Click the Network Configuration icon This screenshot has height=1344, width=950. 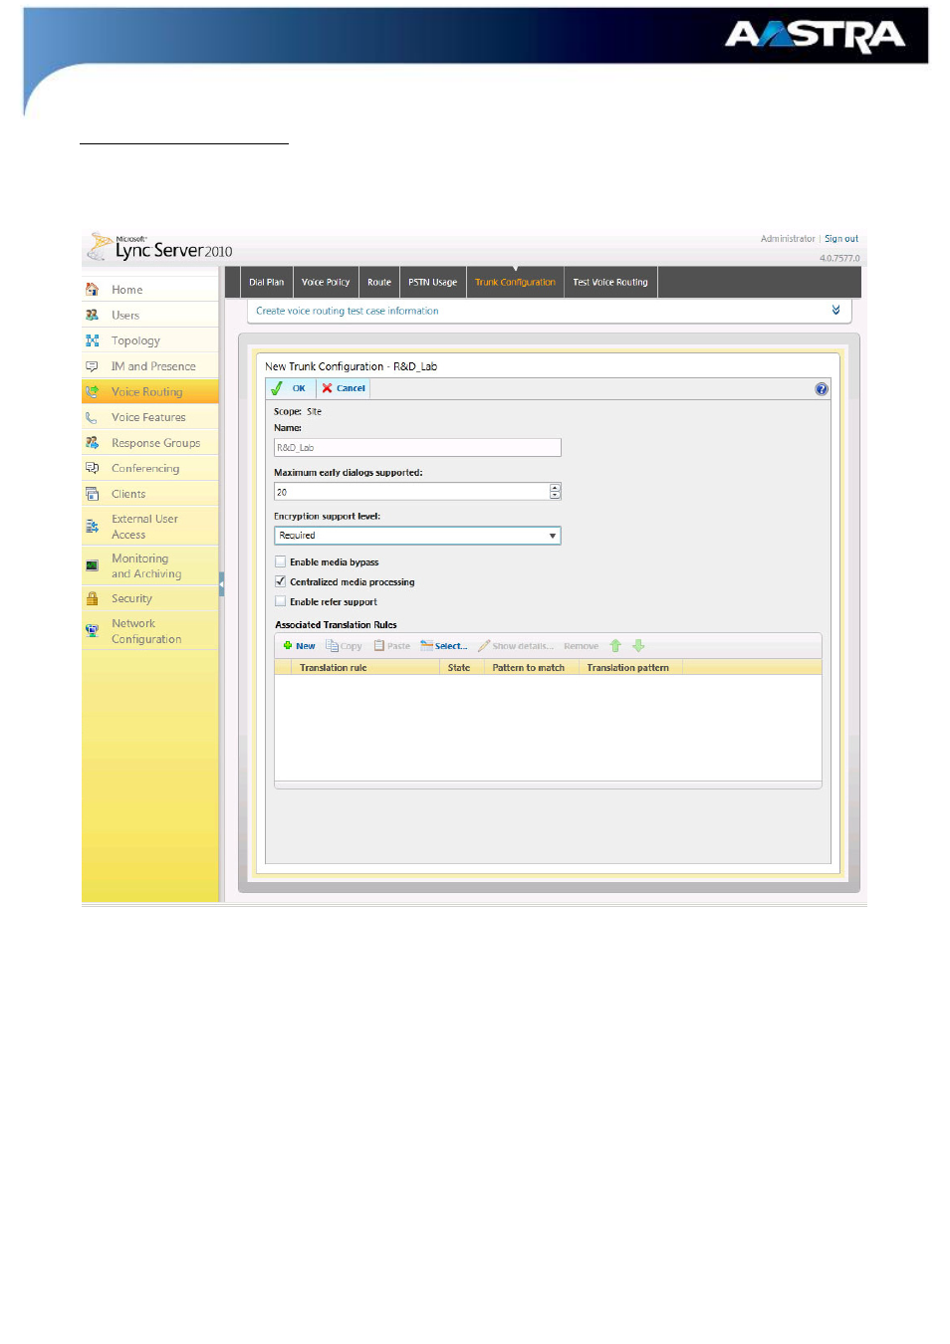tap(92, 630)
